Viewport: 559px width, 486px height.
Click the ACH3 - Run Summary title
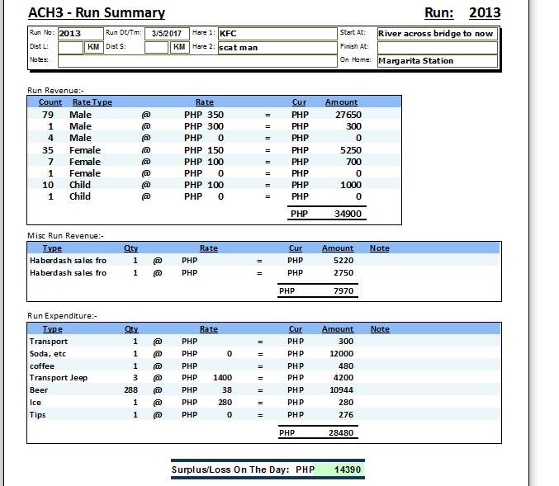[97, 13]
